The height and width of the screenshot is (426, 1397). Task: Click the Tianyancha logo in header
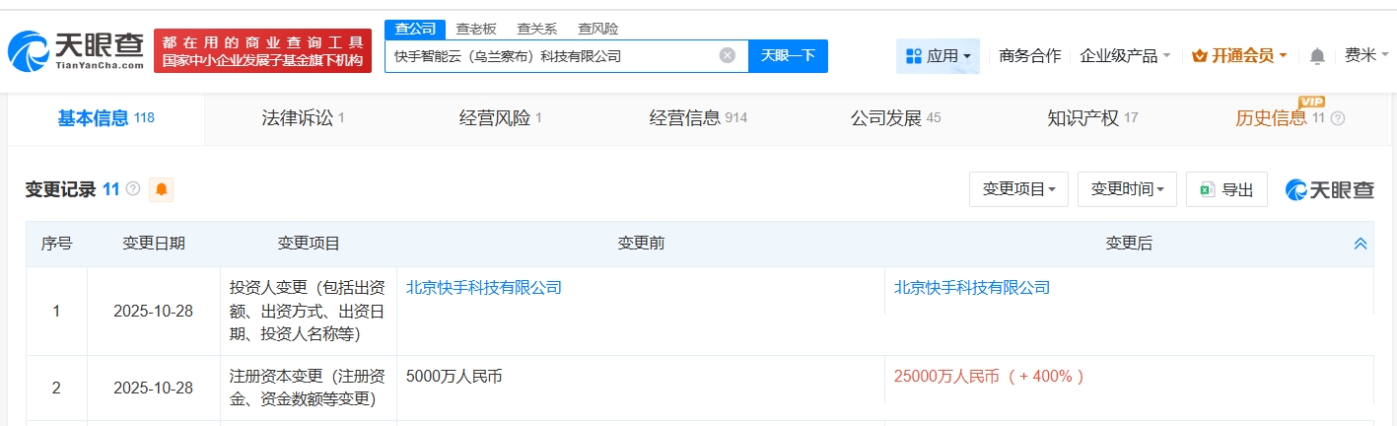tap(76, 51)
